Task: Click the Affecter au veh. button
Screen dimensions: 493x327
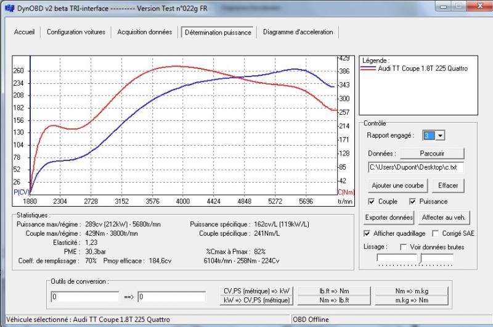Action: [x=442, y=218]
